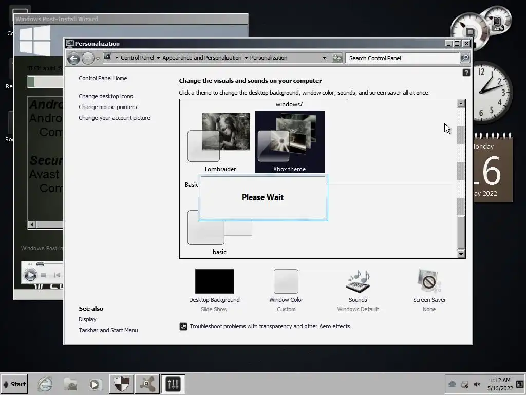Click the analog clock desktop gadget
The height and width of the screenshot is (395, 526).
(493, 92)
